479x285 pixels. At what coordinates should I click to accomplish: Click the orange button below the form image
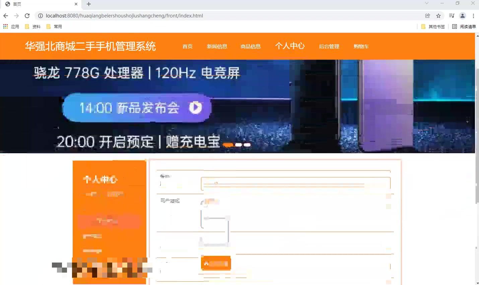click(216, 263)
